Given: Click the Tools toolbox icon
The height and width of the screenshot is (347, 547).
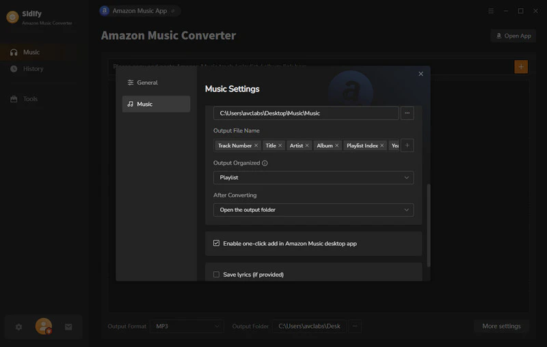Looking at the screenshot, I should [14, 99].
